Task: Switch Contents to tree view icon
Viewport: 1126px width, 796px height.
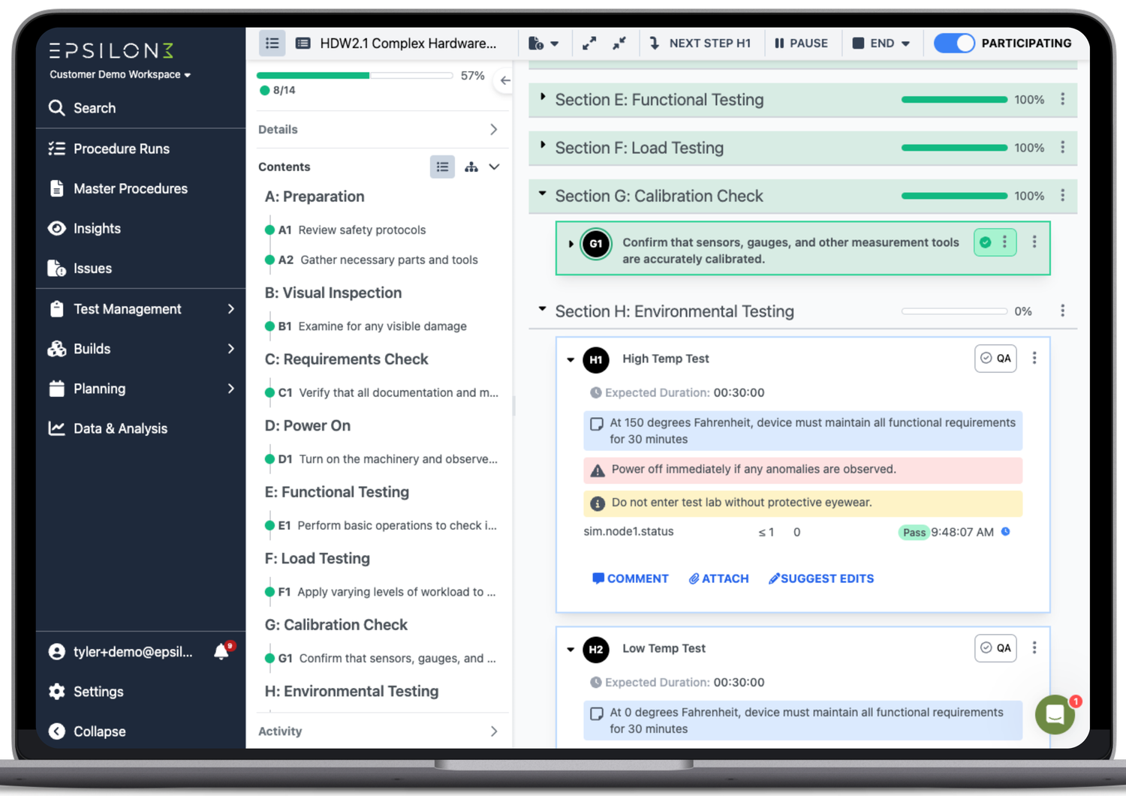Action: [471, 167]
